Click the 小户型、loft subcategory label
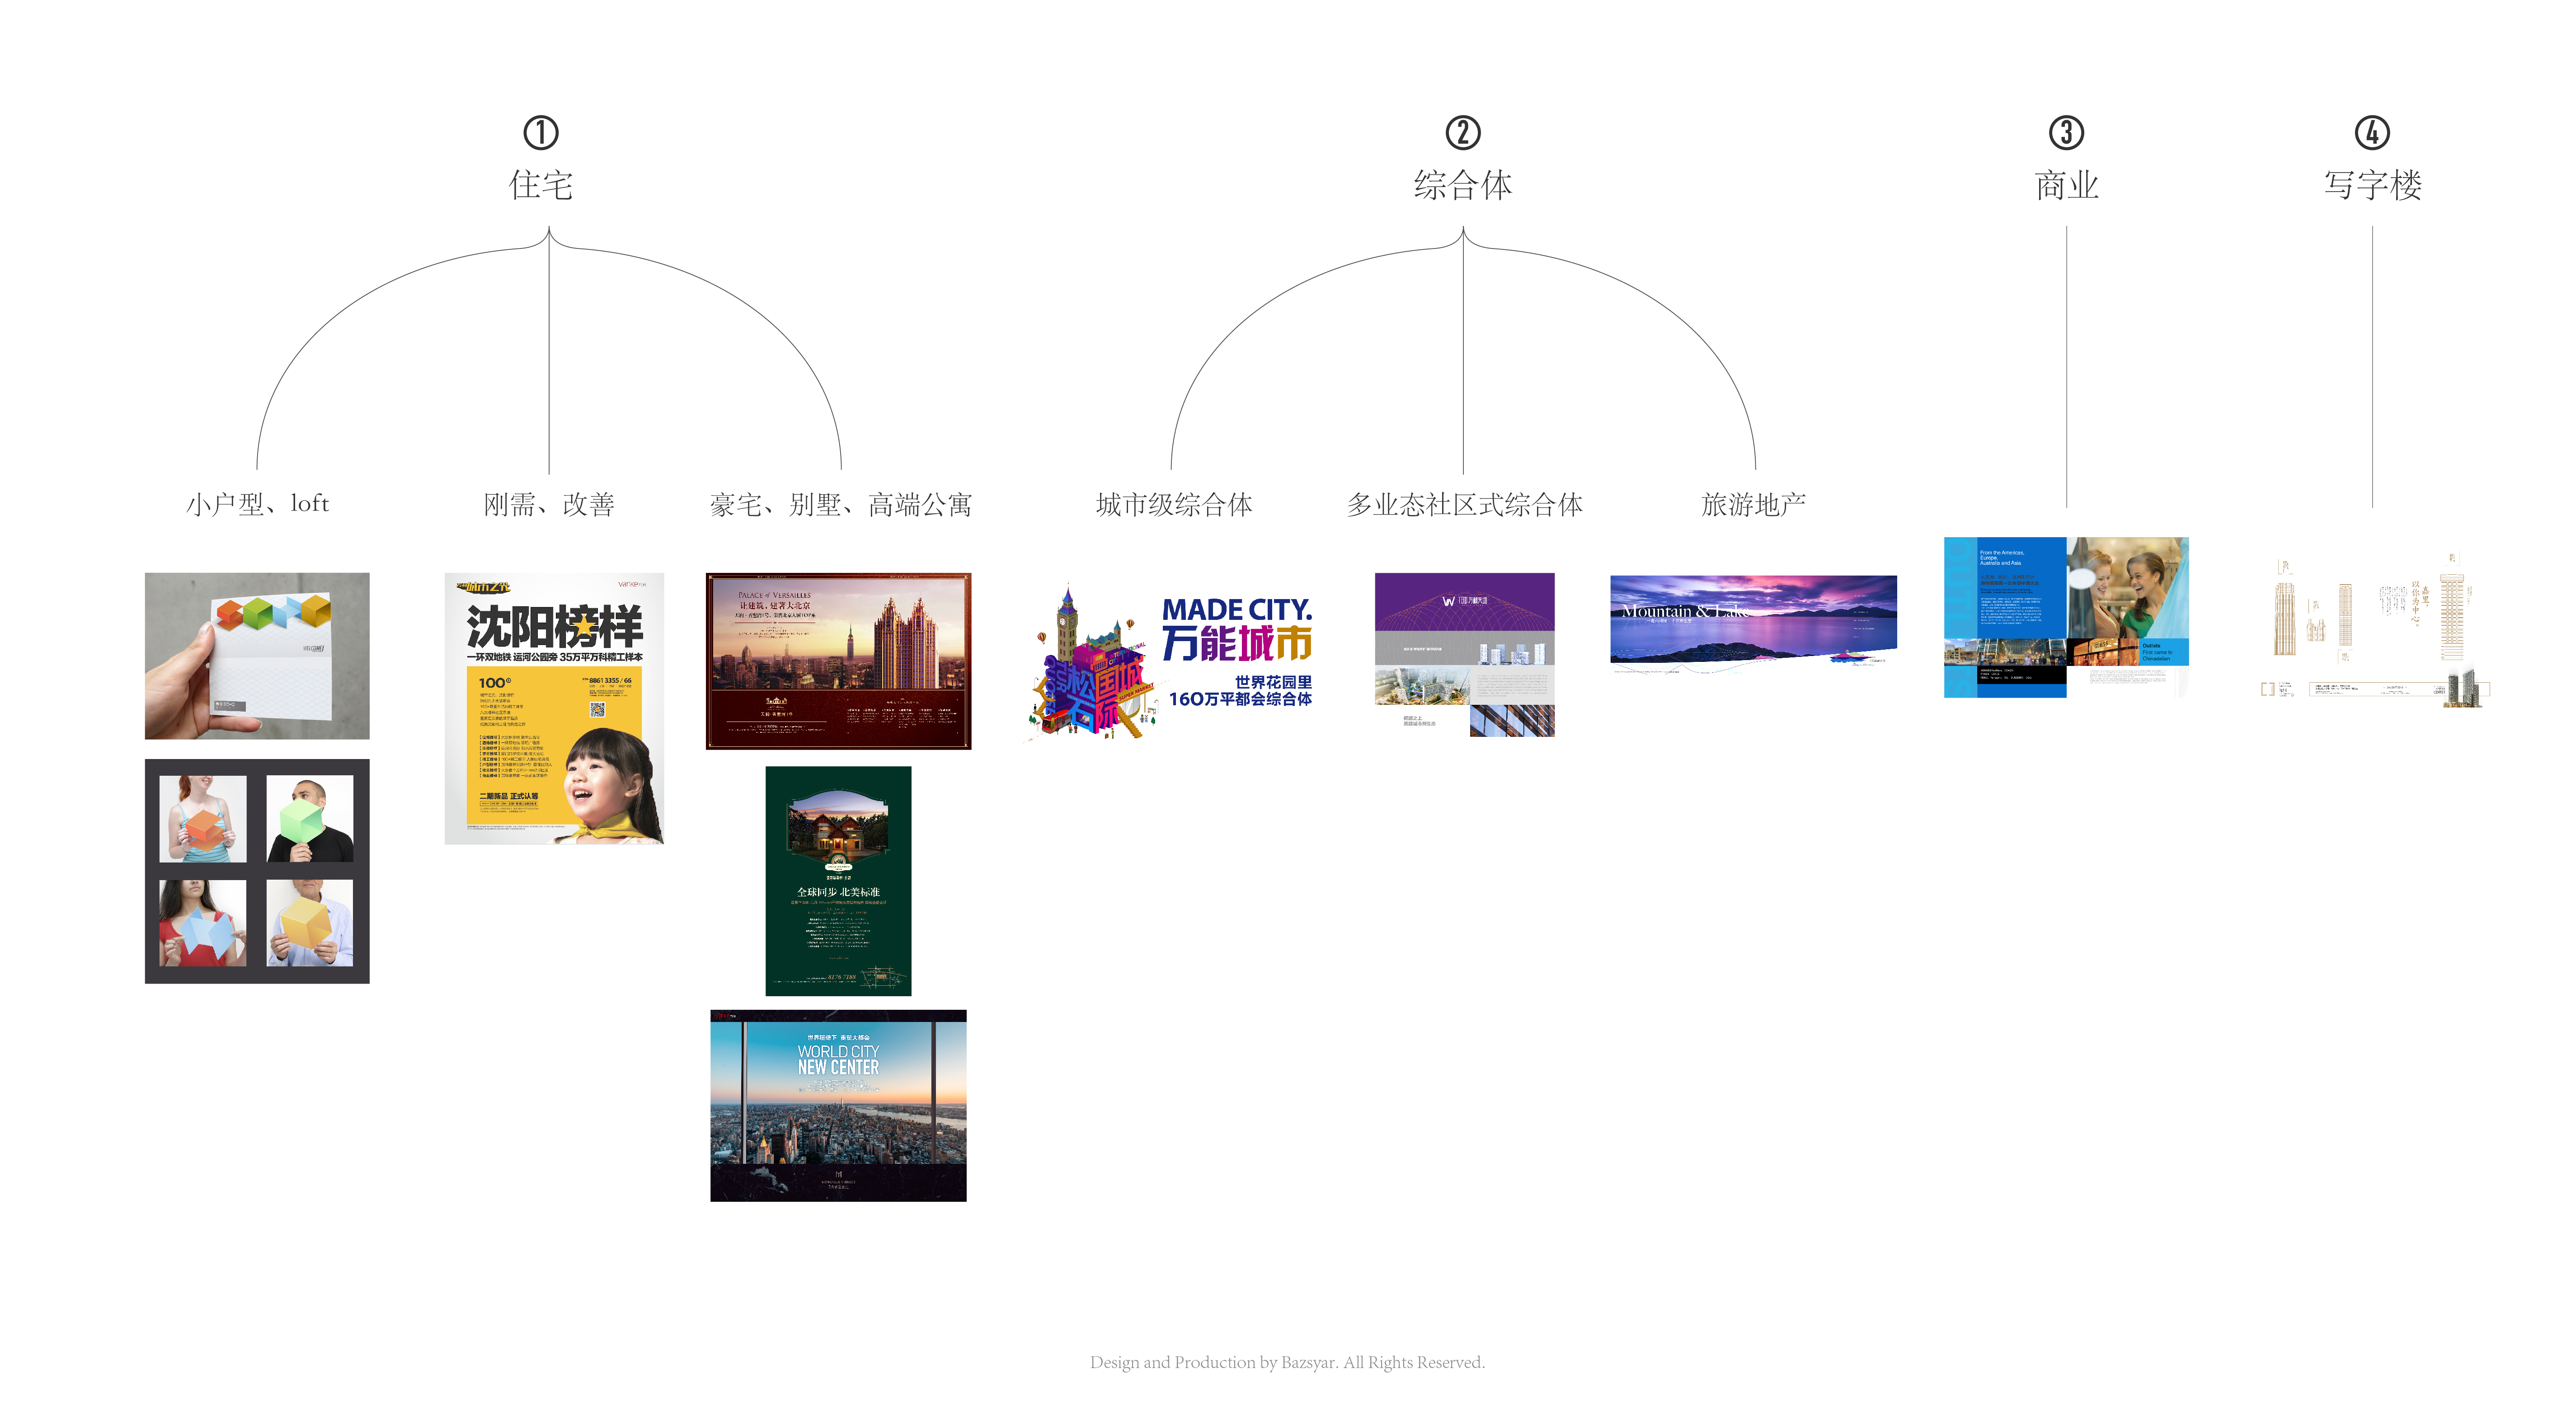Screen dimensions: 2576x1406 point(257,504)
